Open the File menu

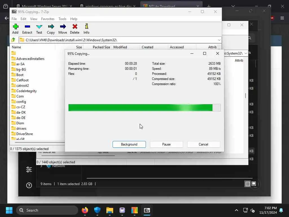14,19
